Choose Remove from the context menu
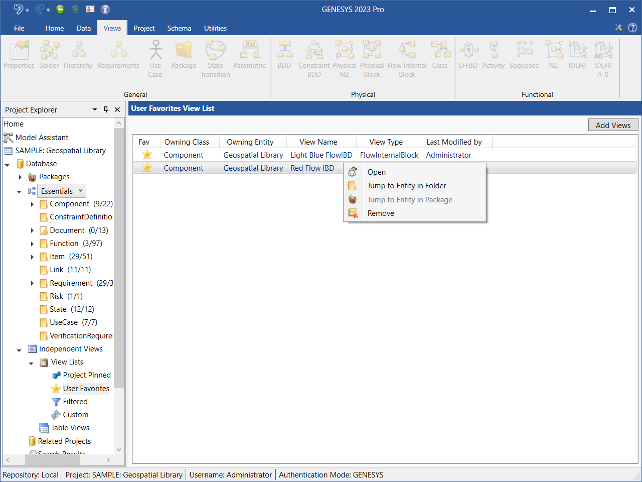Image resolution: width=642 pixels, height=482 pixels. [x=381, y=213]
